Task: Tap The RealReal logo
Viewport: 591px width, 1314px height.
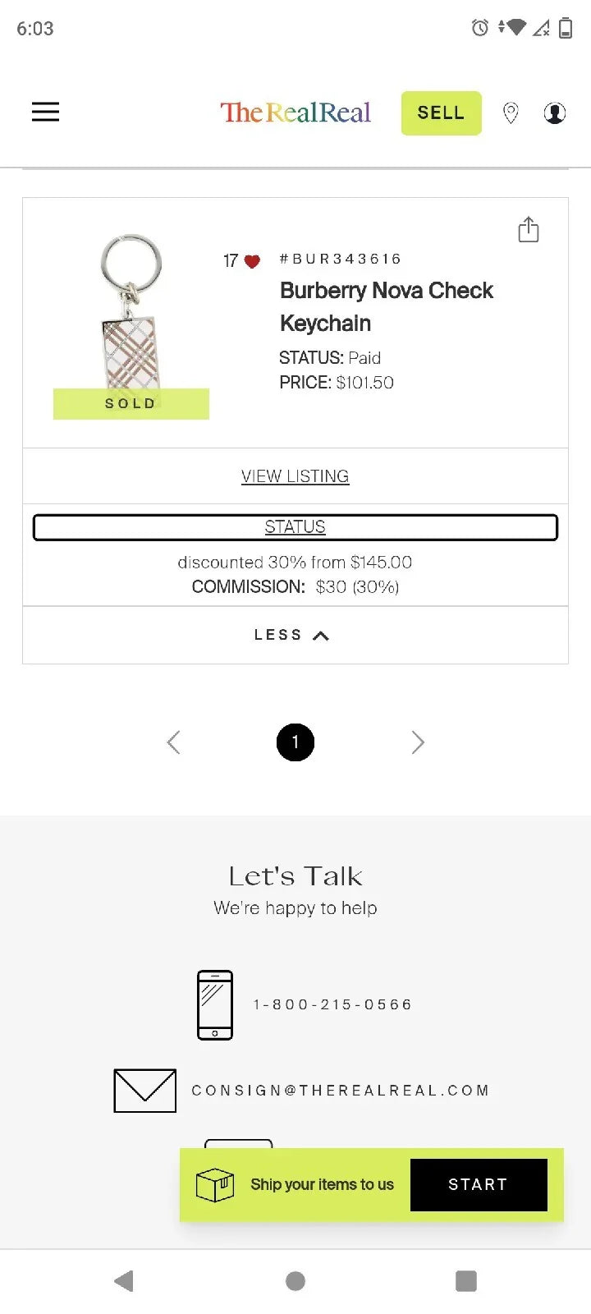Action: click(x=295, y=113)
